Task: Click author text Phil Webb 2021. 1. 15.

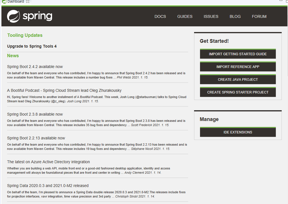Action: coord(132,77)
